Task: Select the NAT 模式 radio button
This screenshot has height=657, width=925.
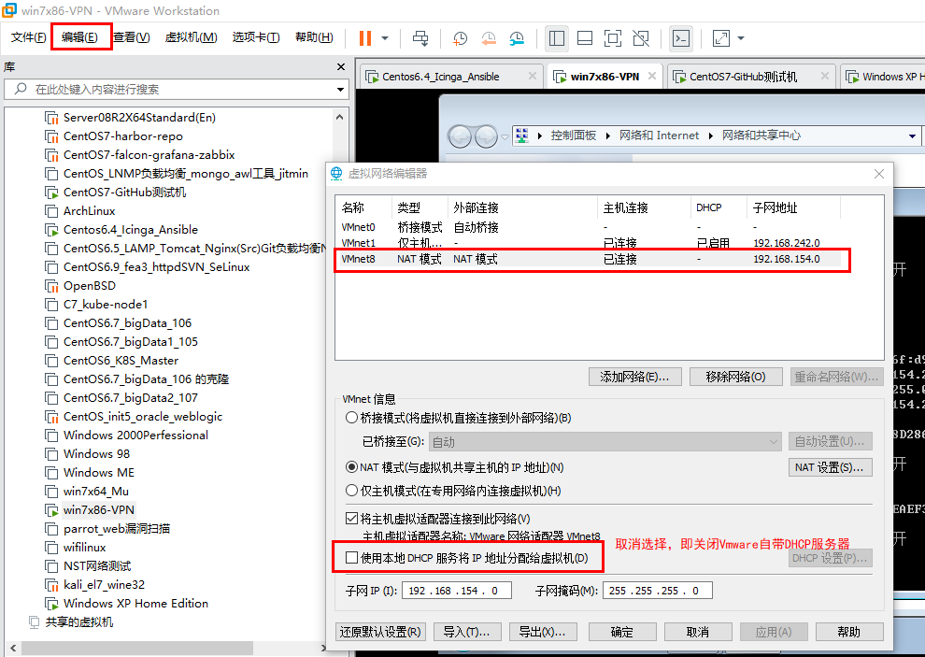Action: point(351,467)
